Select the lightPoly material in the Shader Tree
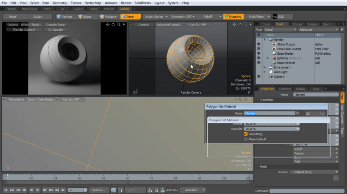The width and height of the screenshot is (347, 194). (283, 58)
